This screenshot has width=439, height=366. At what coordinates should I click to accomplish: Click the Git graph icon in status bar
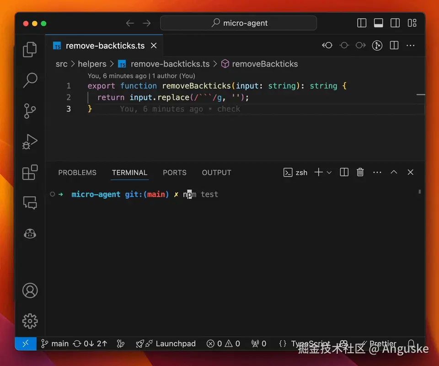point(121,344)
